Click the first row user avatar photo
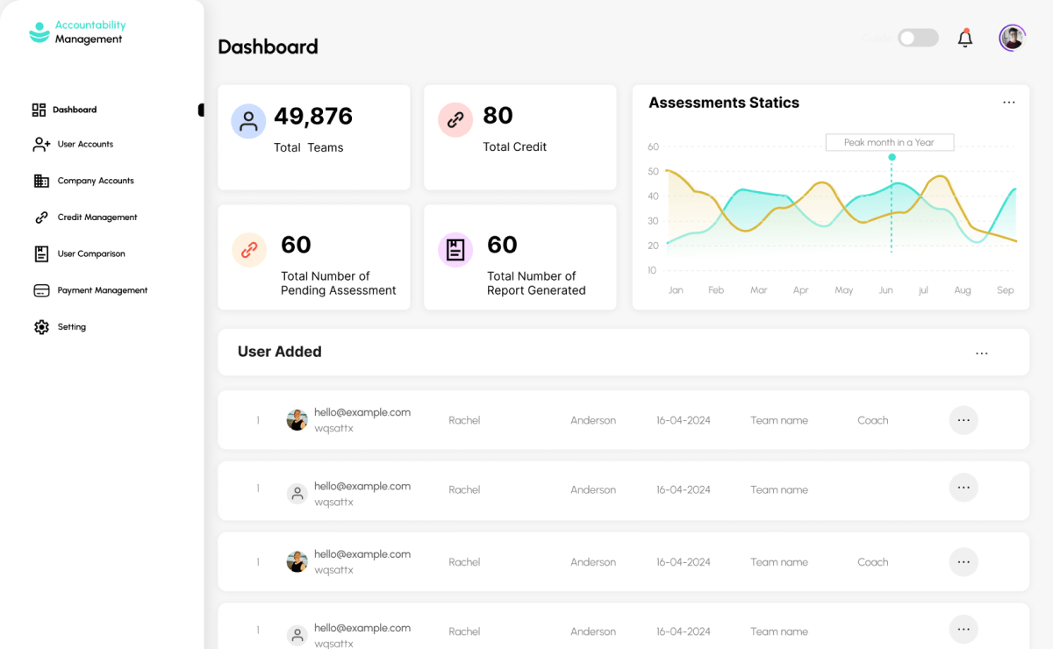The width and height of the screenshot is (1053, 649). (x=297, y=420)
